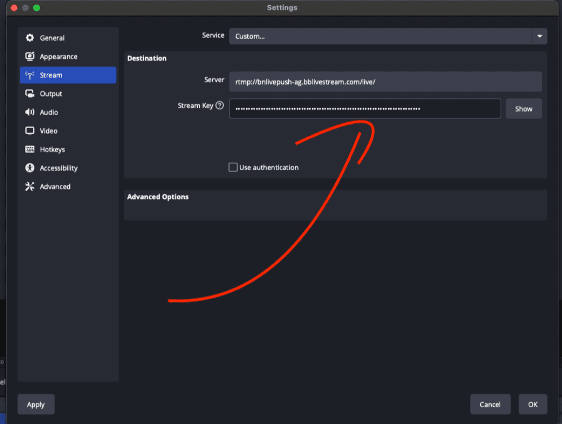The width and height of the screenshot is (562, 424).
Task: Click the Stream Key help question mark
Action: [x=220, y=106]
